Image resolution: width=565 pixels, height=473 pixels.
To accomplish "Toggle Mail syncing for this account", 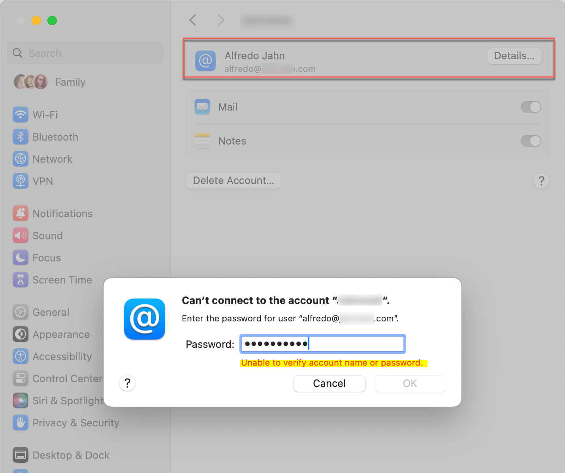I will point(531,107).
